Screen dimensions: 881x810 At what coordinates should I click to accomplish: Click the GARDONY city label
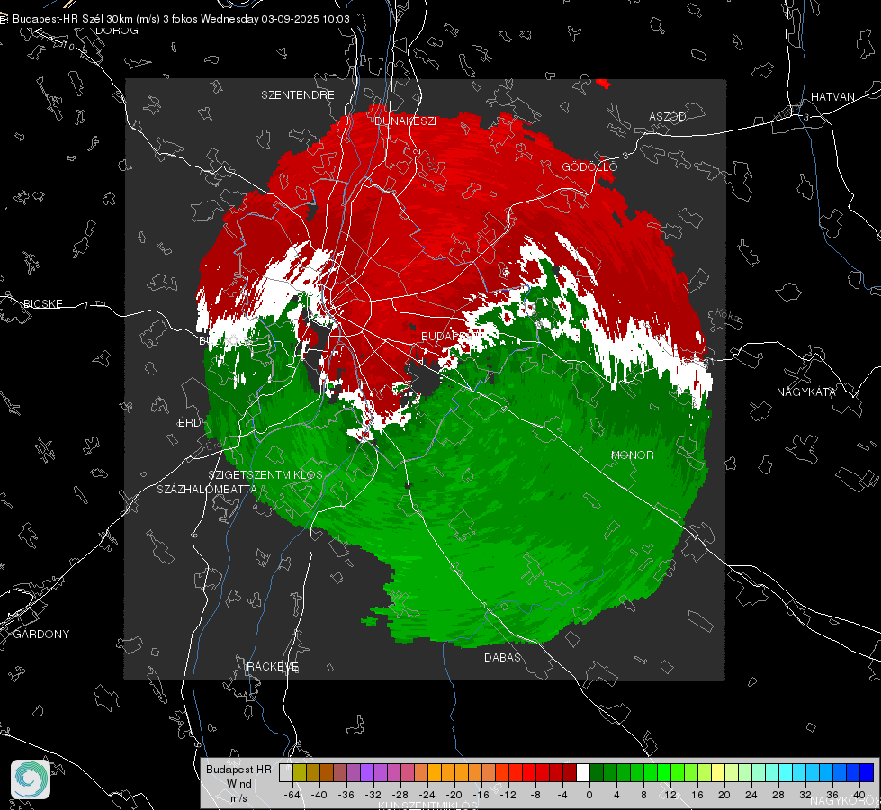click(41, 634)
